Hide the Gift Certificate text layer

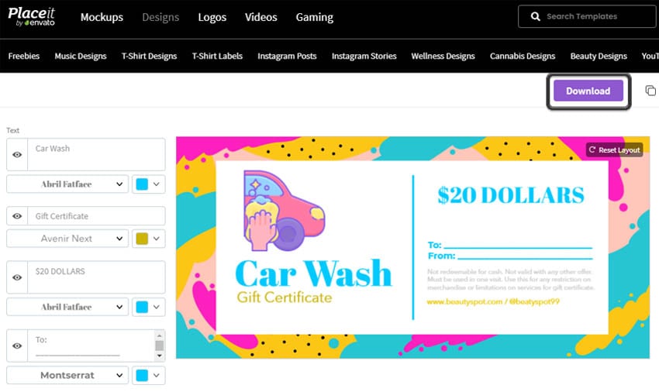click(17, 216)
